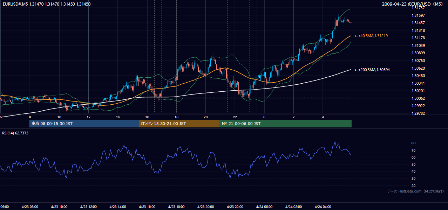Click hour label 0 under price chart

(264, 117)
